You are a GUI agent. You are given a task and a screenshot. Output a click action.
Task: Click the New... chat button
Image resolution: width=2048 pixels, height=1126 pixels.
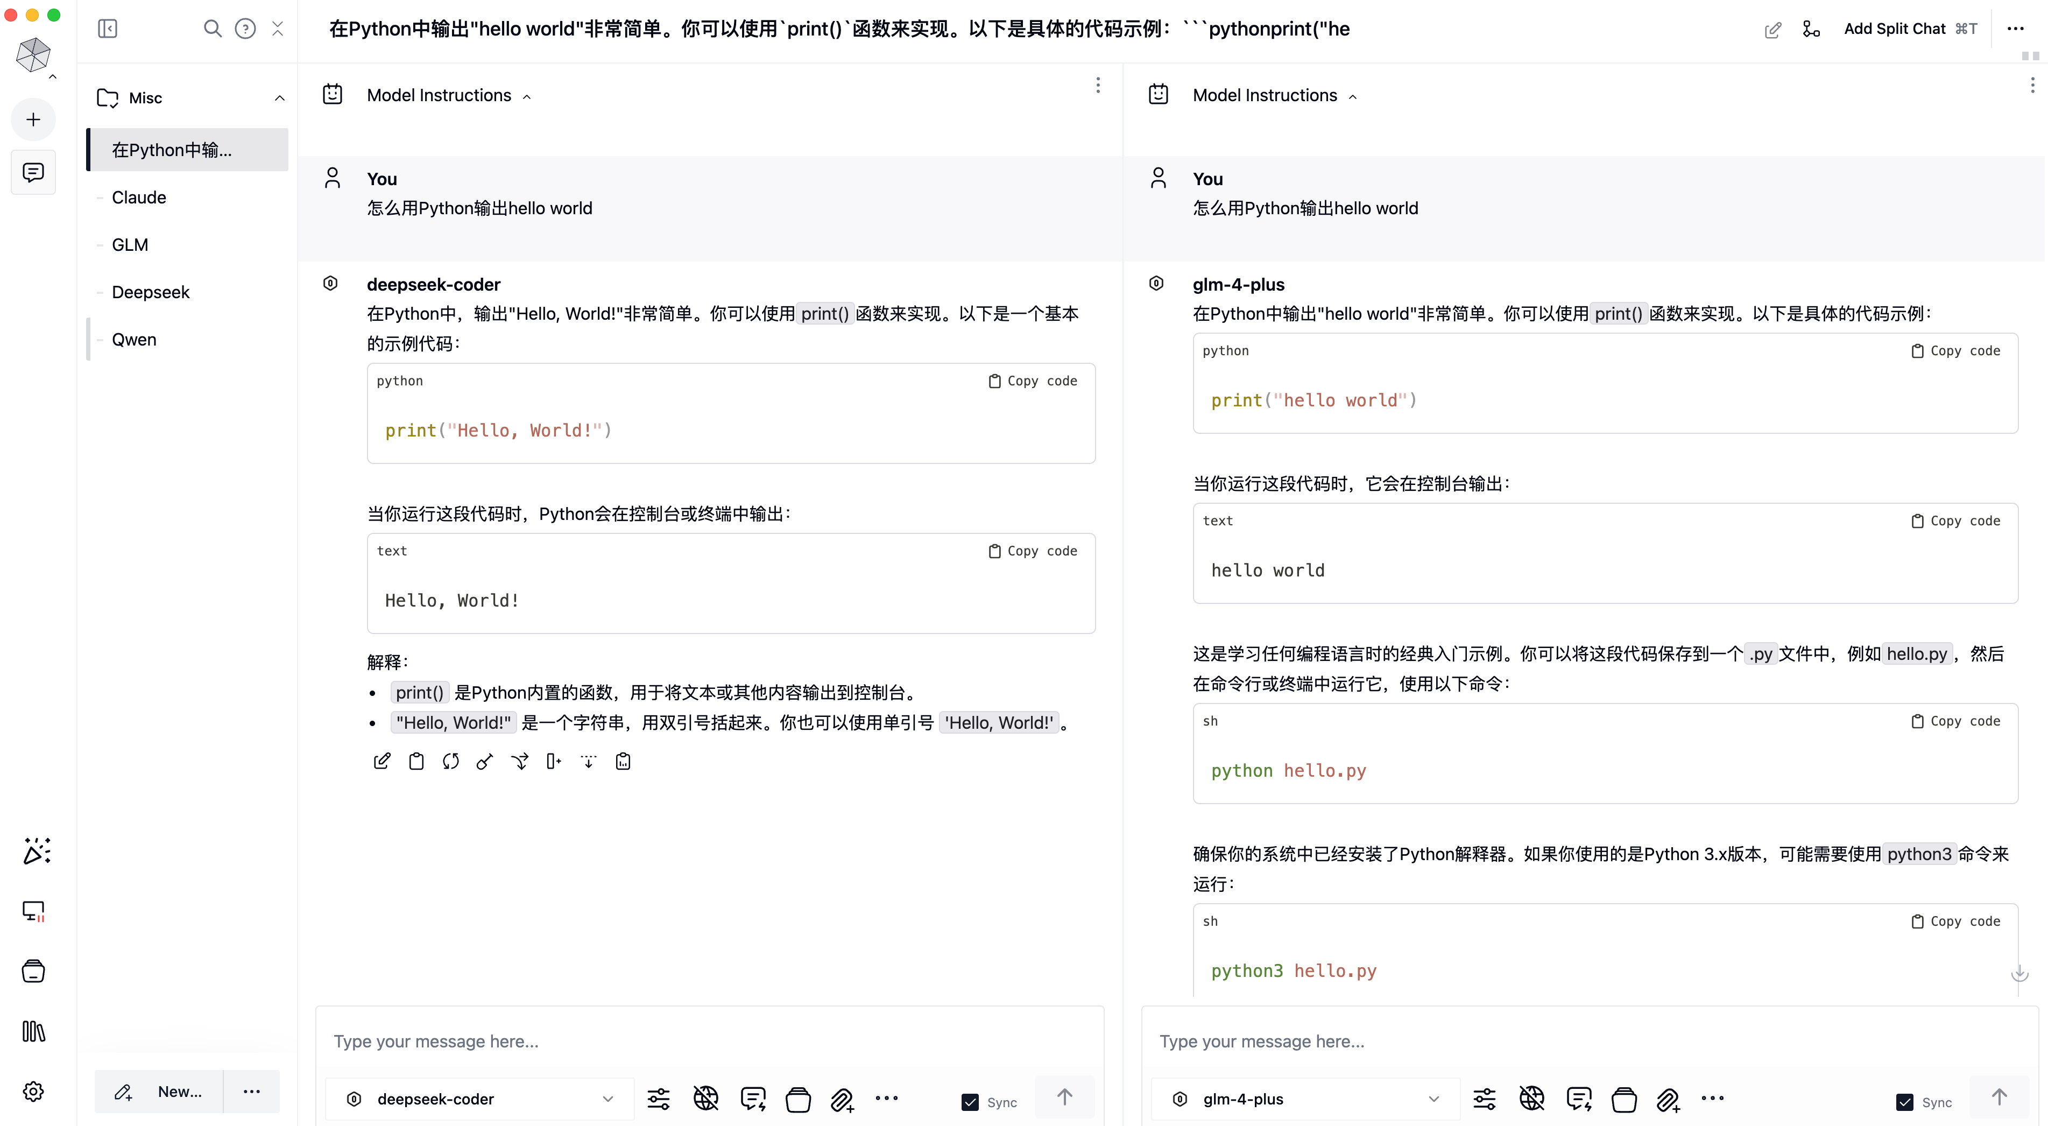point(159,1092)
